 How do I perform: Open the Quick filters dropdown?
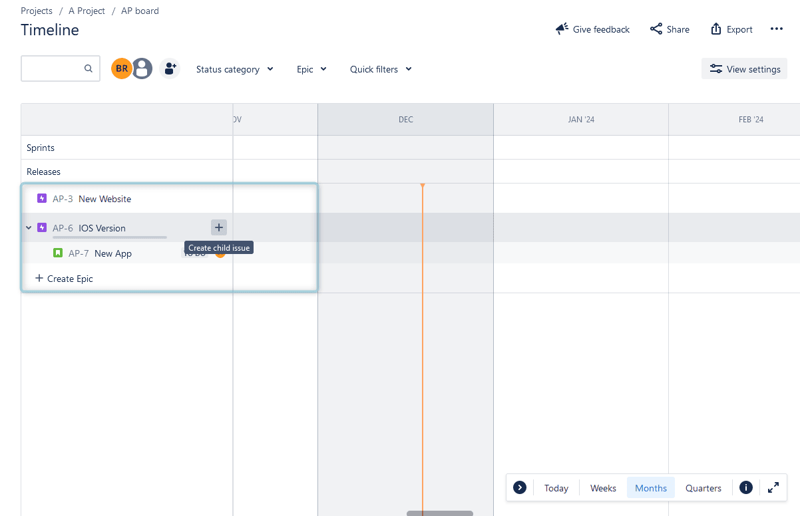(381, 69)
